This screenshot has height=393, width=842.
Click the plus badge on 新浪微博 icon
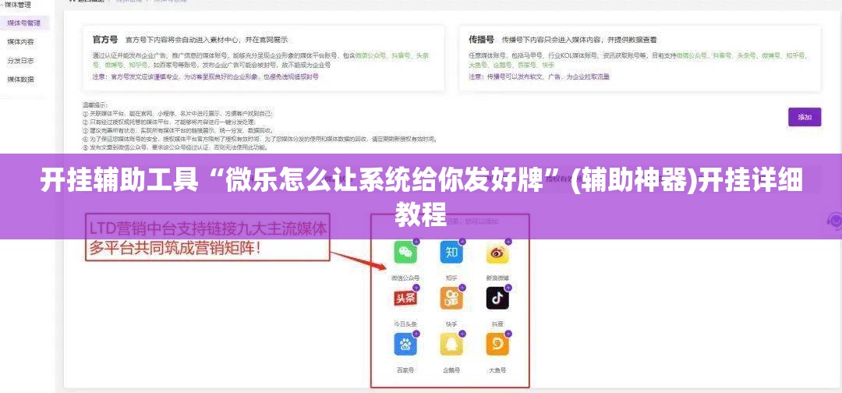[x=508, y=243]
